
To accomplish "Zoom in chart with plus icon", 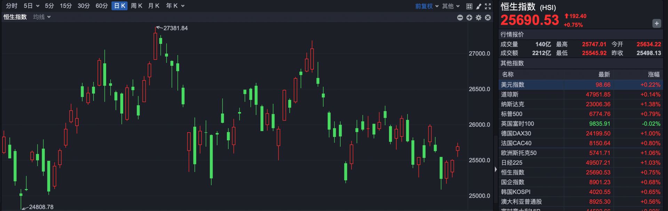I will coord(469,17).
